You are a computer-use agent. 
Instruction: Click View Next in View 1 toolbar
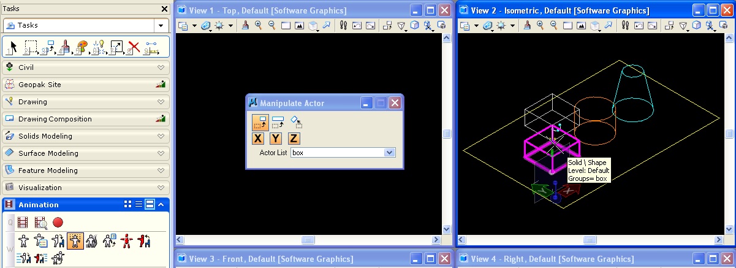click(370, 25)
